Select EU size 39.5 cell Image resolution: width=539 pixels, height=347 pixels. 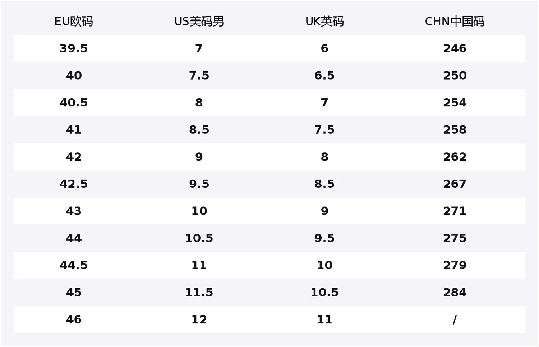(x=74, y=48)
